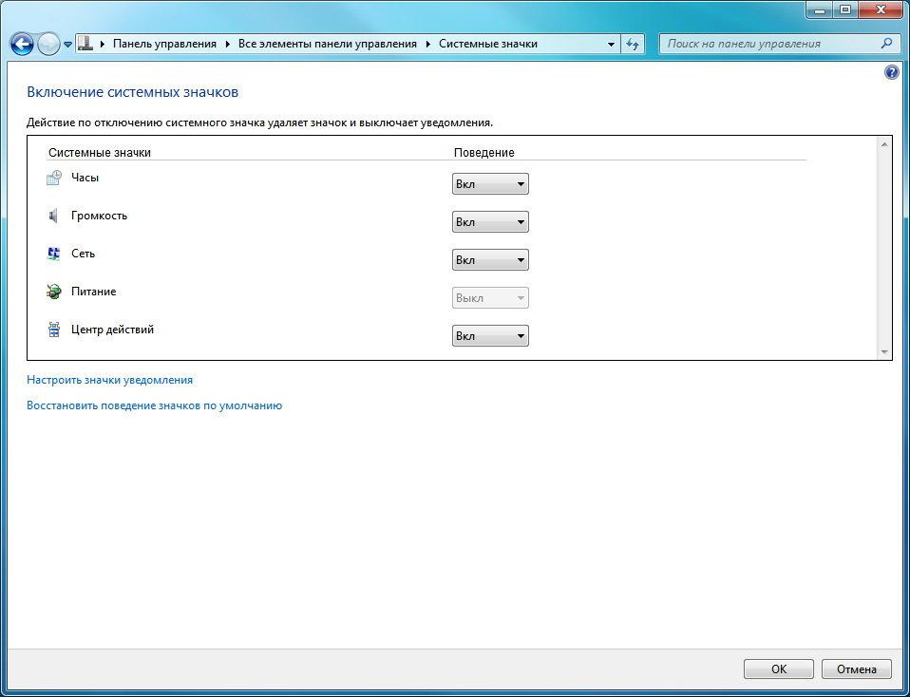Open the address bar history dropdown

[611, 44]
